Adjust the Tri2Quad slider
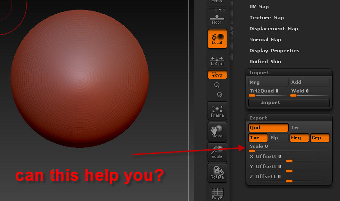Viewport: 340px width, 201px height. click(x=268, y=92)
